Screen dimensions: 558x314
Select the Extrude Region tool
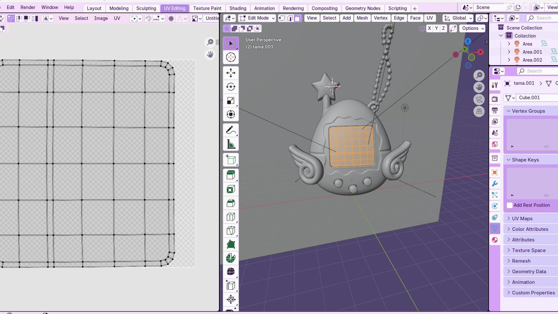pos(231,175)
